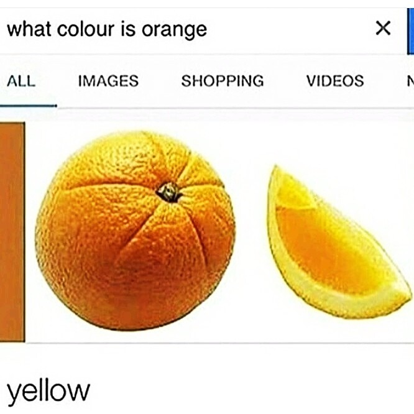Click the blue search button at edge
414x414 pixels.
point(410,31)
